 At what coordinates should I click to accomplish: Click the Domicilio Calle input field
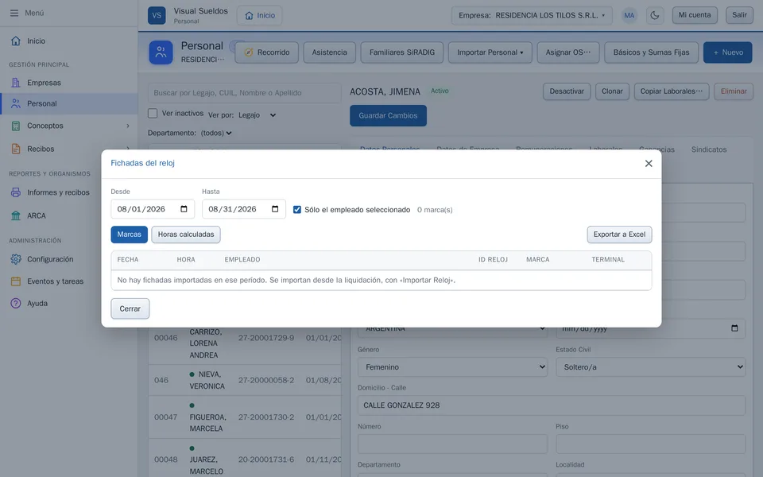(x=552, y=405)
